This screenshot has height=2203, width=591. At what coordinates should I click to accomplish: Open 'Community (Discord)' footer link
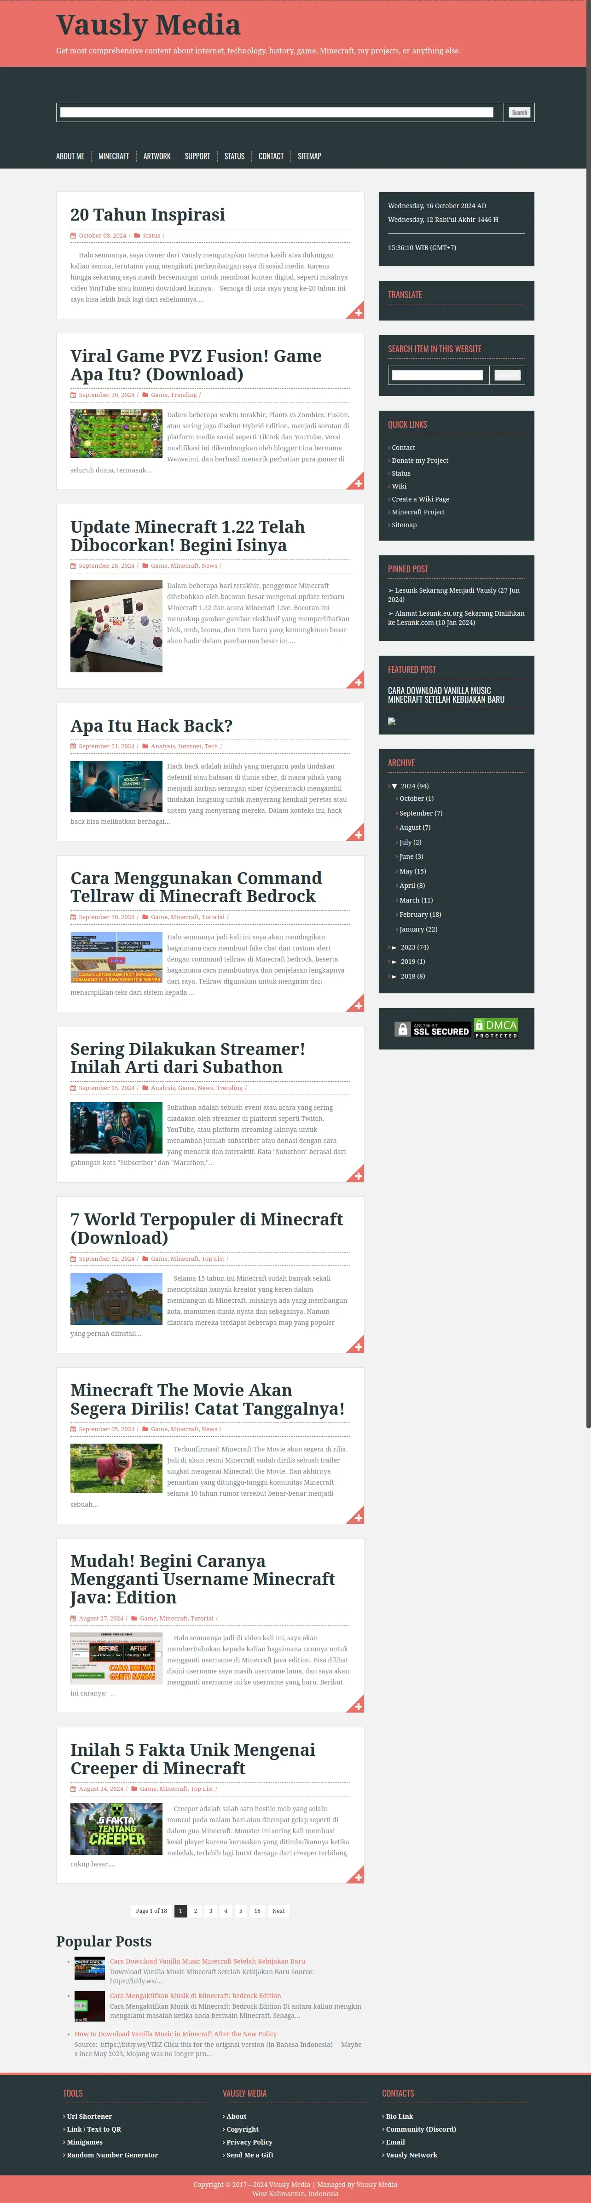pyautogui.click(x=421, y=2129)
